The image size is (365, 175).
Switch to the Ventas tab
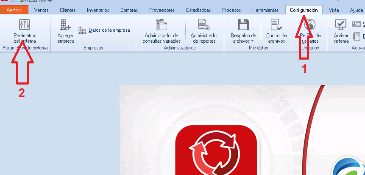[x=41, y=10]
